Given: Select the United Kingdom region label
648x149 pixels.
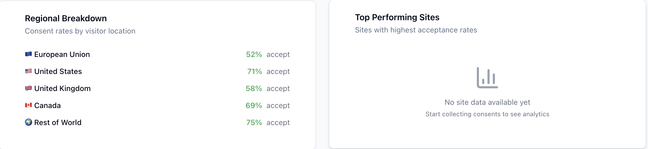Looking at the screenshot, I should coord(63,88).
